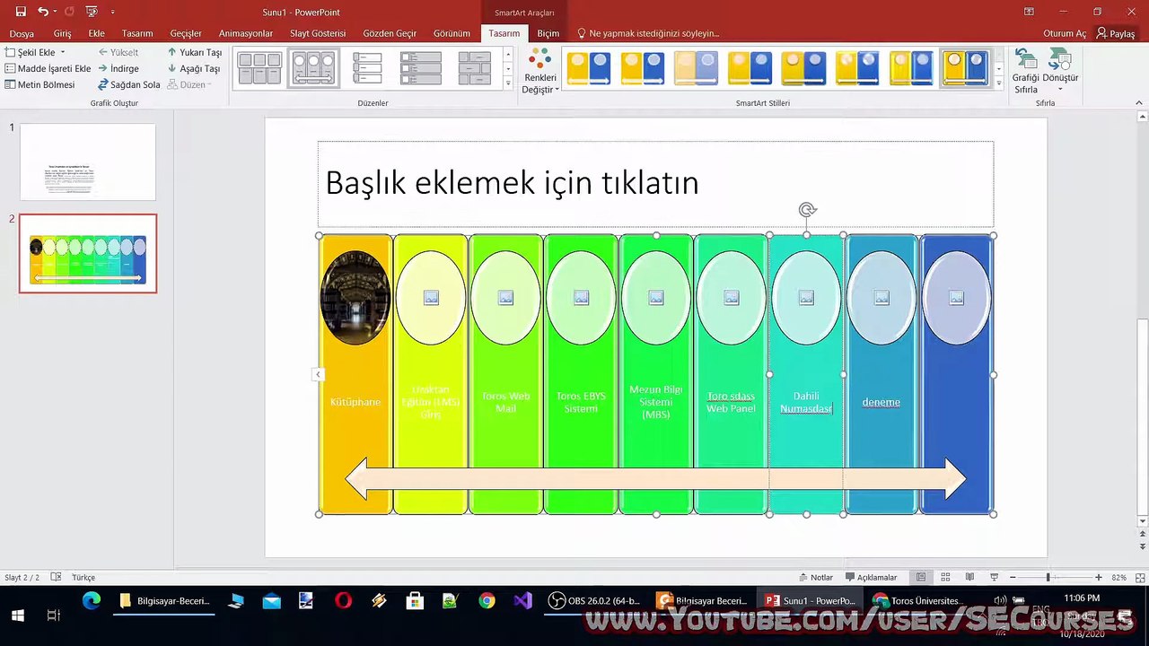
Task: Apply the first SmartArt style thumbnail
Action: (589, 68)
